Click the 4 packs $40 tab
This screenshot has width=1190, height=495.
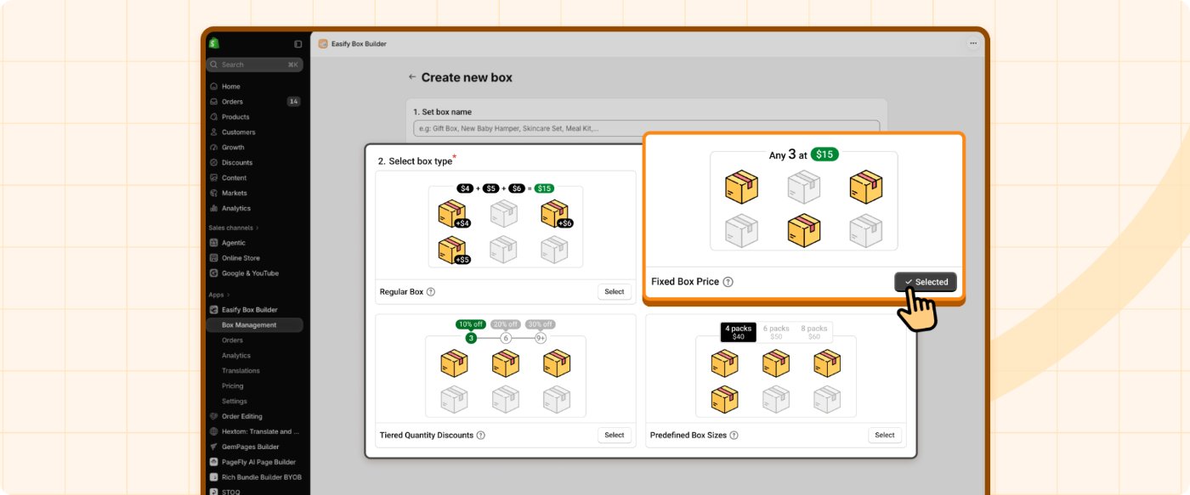pyautogui.click(x=739, y=332)
